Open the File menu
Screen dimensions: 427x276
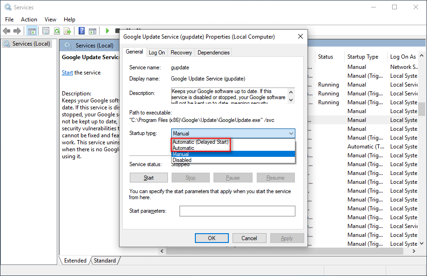[x=9, y=20]
